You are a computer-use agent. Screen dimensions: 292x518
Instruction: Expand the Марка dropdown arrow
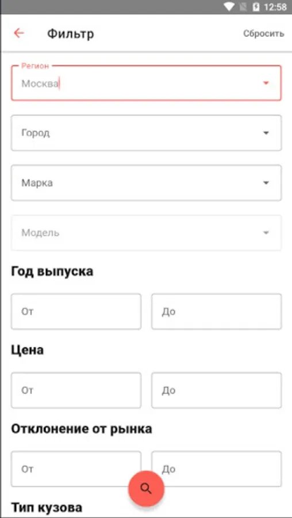[266, 182]
